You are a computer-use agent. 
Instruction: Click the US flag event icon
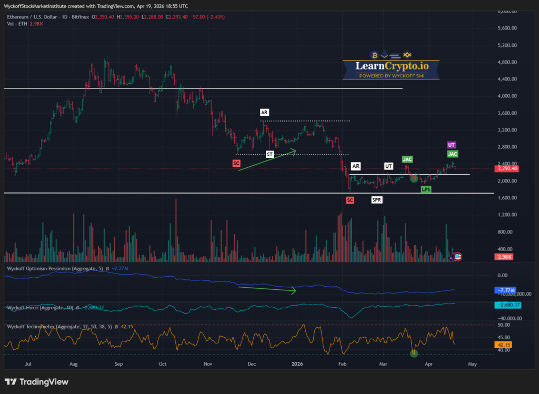(x=457, y=257)
